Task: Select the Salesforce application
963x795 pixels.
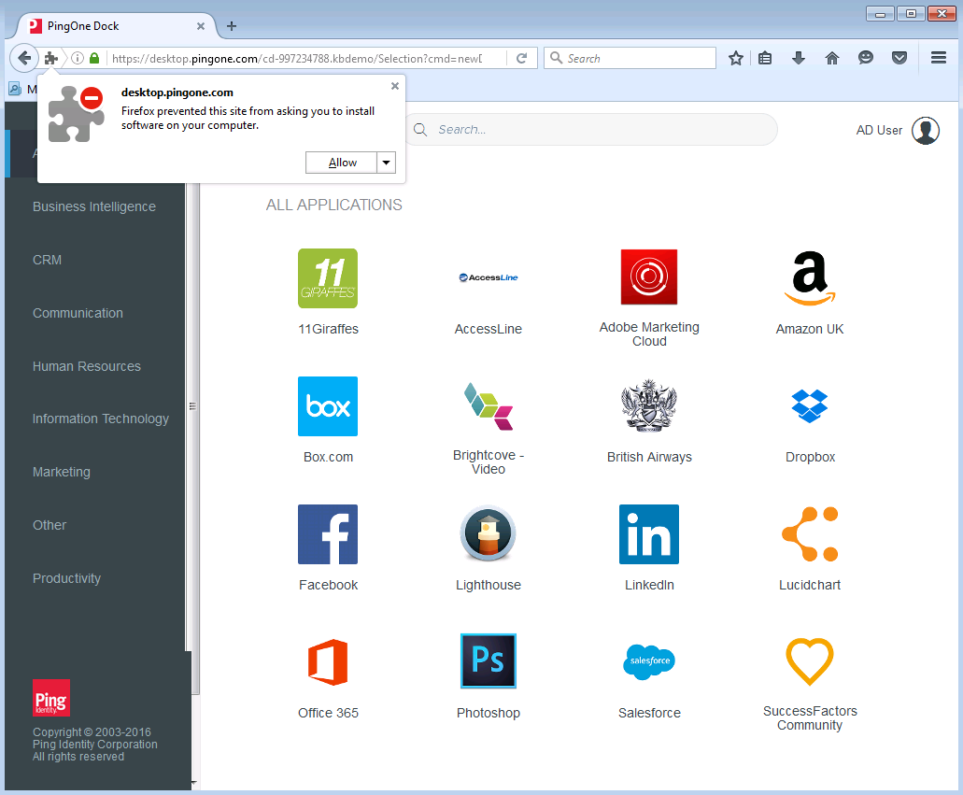Action: (648, 661)
